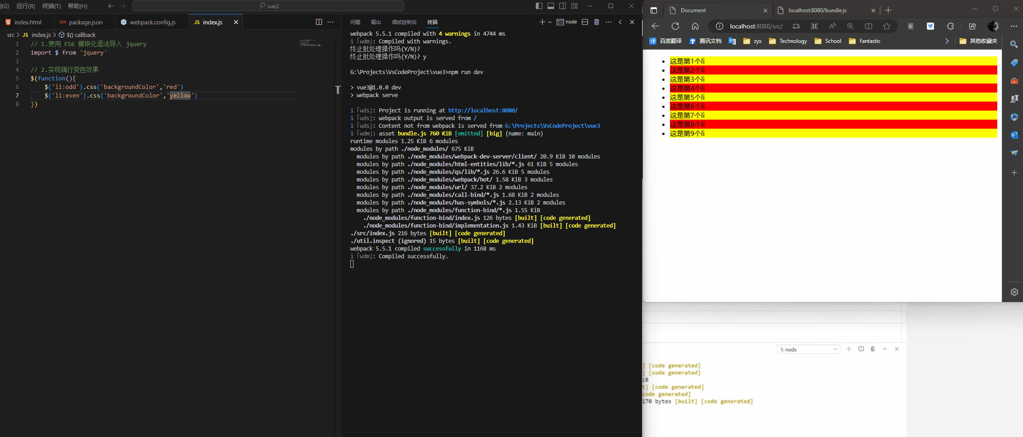Switch to localhost:8080/bundle.js browser tab
This screenshot has height=437, width=1023.
(826, 10)
